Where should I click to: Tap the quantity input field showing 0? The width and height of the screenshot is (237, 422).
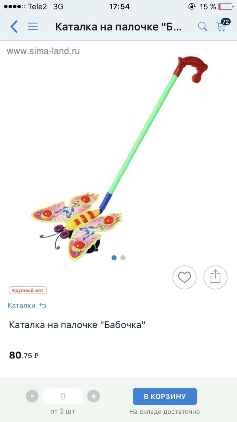[x=63, y=396]
